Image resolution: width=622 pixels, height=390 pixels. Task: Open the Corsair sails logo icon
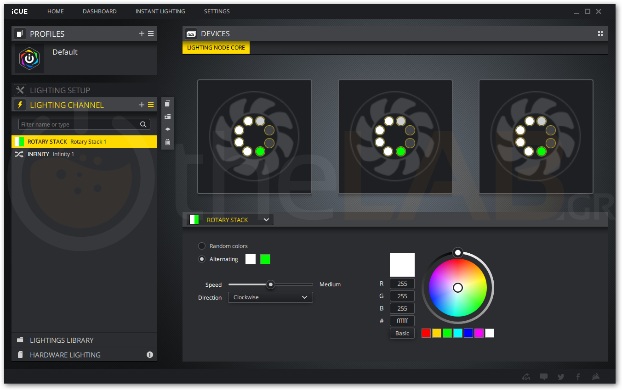pos(596,377)
